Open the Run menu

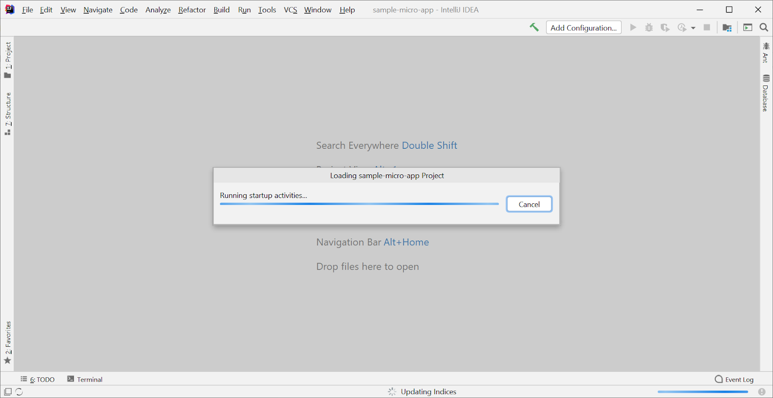pos(244,10)
